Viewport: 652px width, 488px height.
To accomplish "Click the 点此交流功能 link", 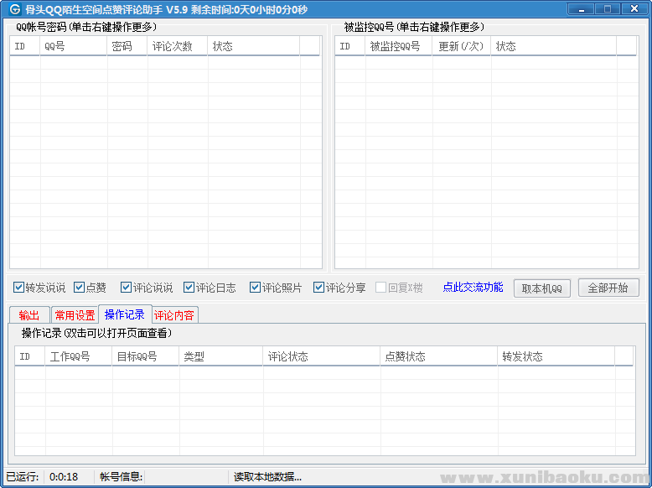I will [473, 288].
